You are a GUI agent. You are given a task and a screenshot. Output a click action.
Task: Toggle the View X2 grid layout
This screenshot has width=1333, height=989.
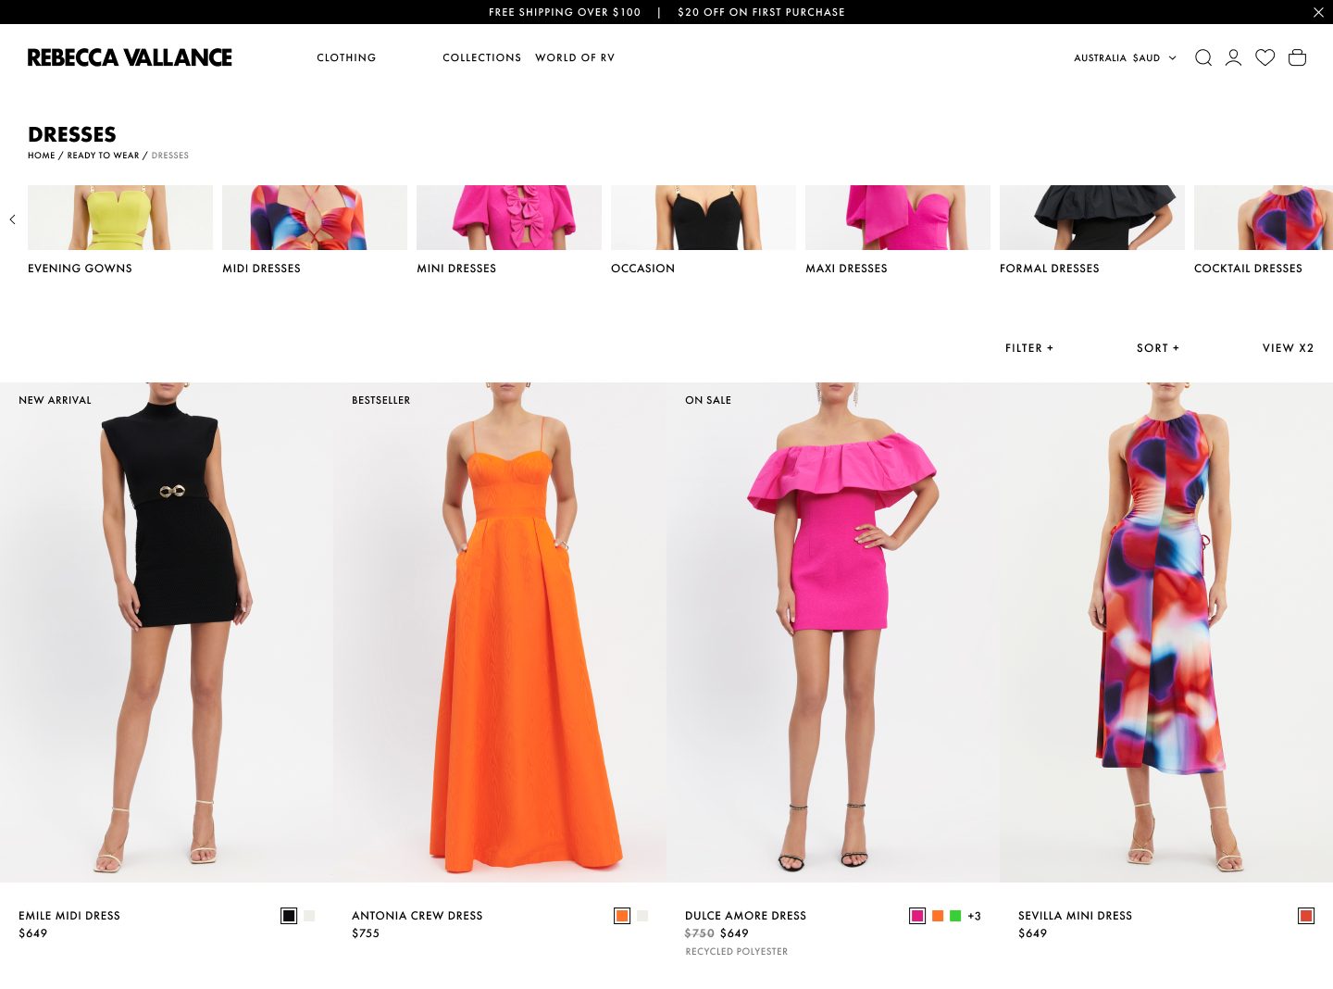(x=1288, y=348)
